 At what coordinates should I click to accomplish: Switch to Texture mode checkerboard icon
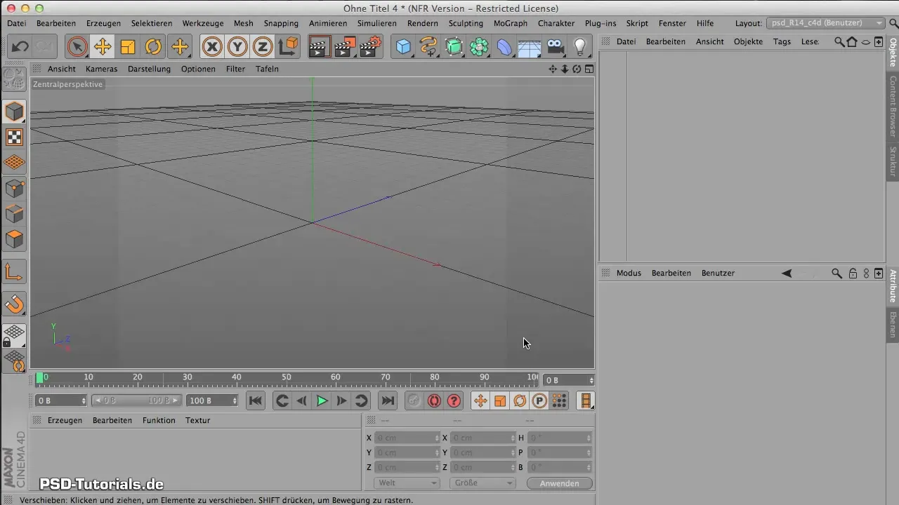pos(14,137)
